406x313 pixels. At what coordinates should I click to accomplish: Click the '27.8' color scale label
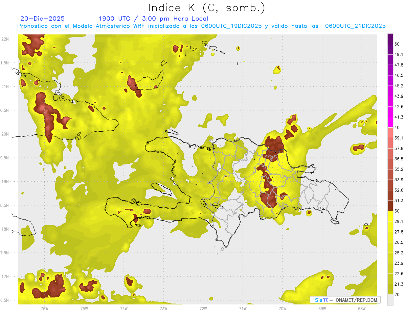399,232
